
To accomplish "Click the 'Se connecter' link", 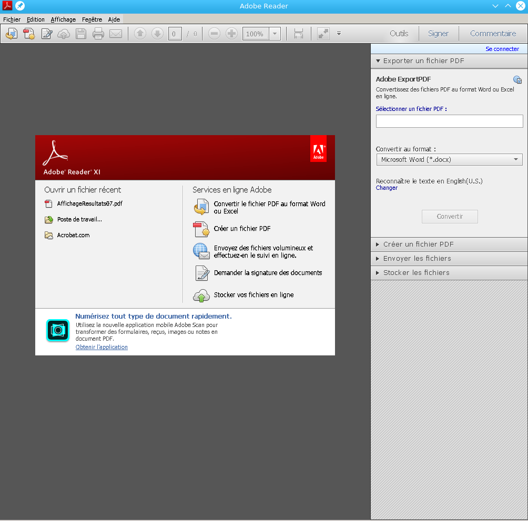I will [x=502, y=49].
